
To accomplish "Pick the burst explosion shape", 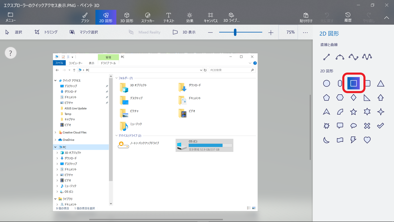I will [326, 126].
